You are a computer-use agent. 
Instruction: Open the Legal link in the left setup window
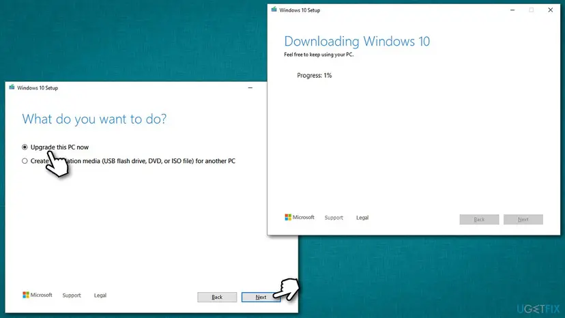click(x=100, y=295)
